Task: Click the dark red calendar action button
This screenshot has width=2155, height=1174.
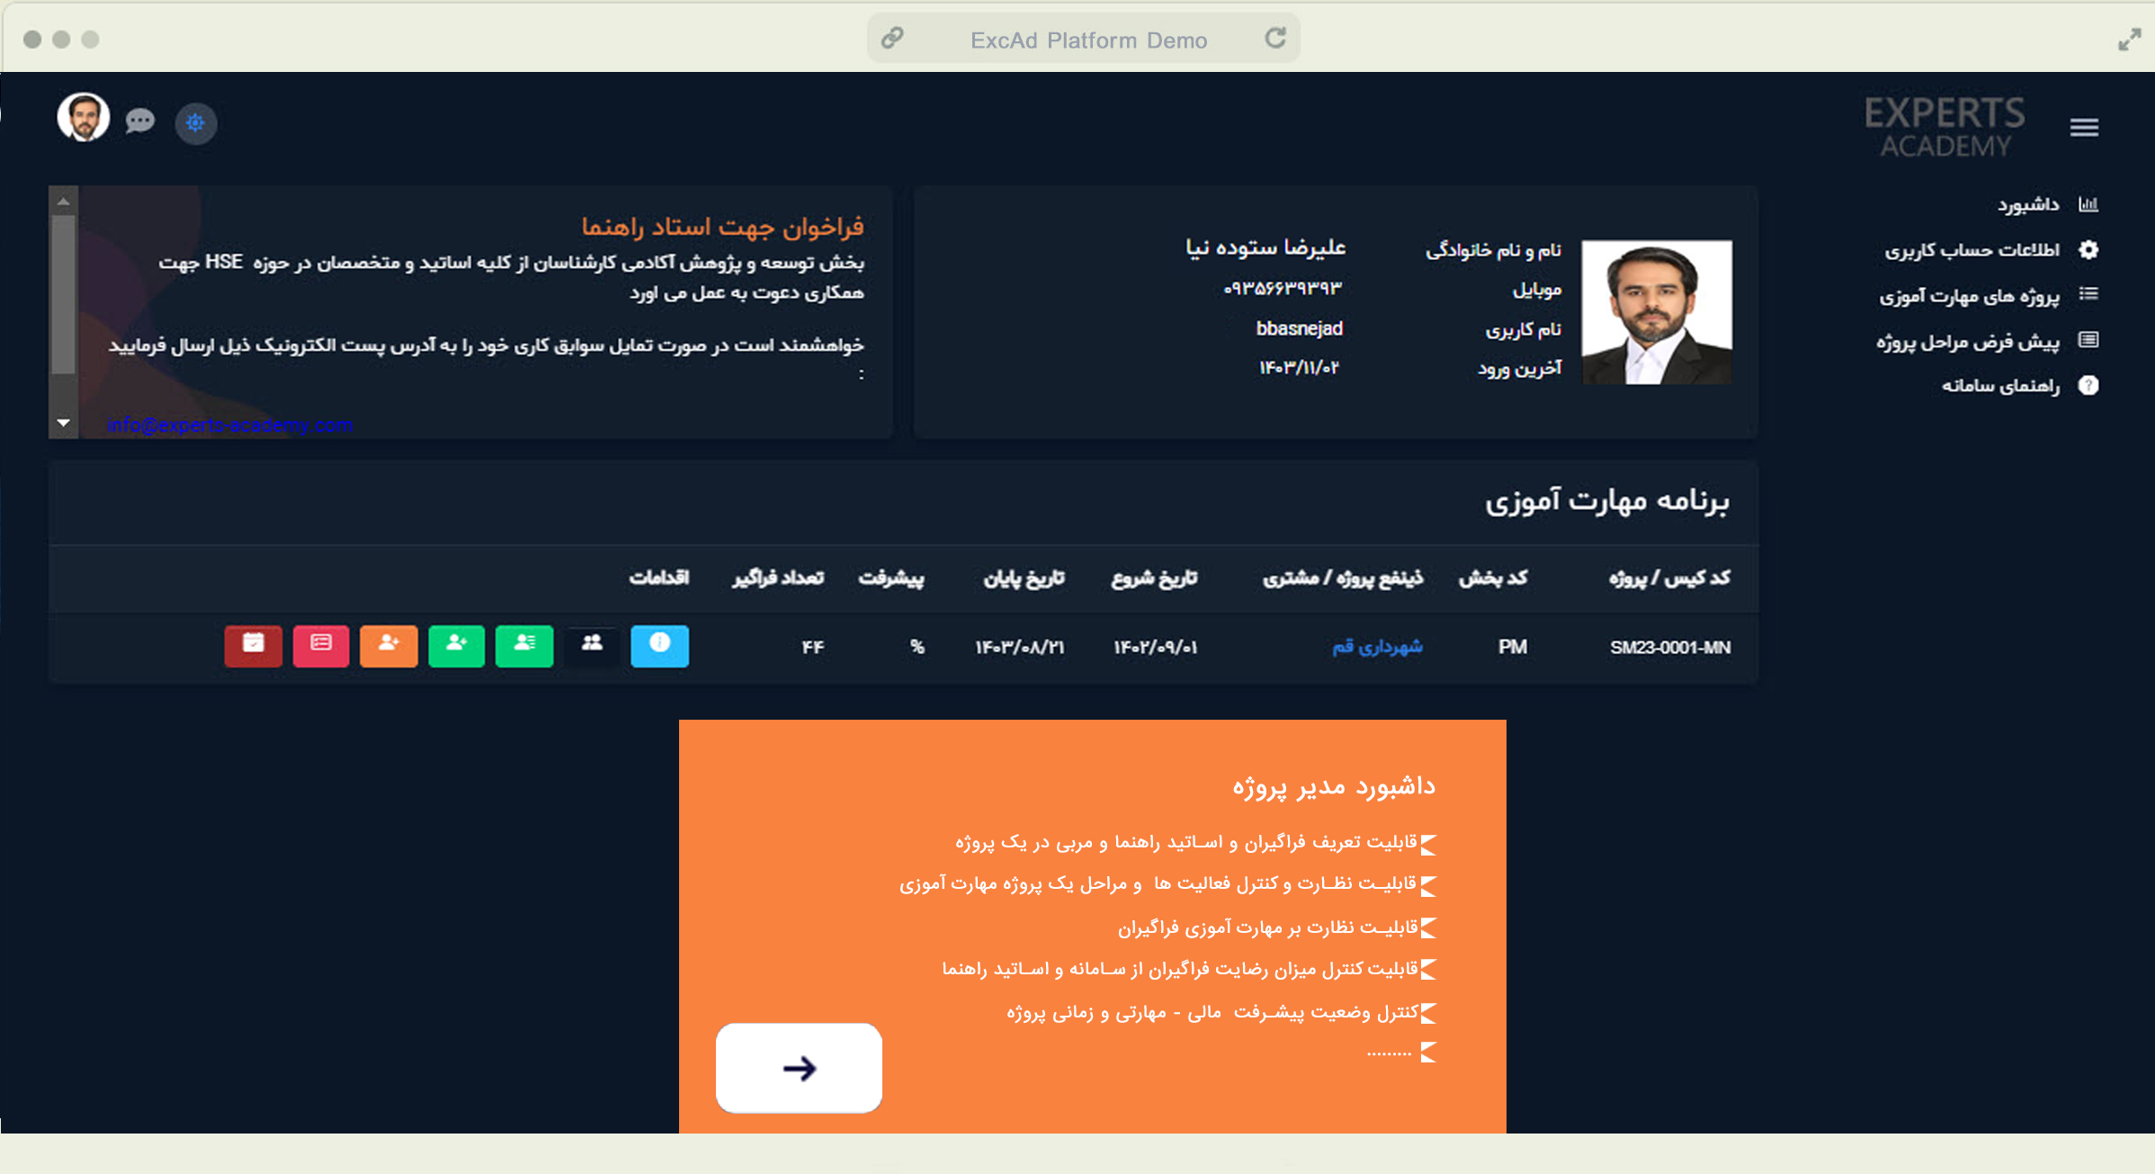Action: click(x=254, y=645)
